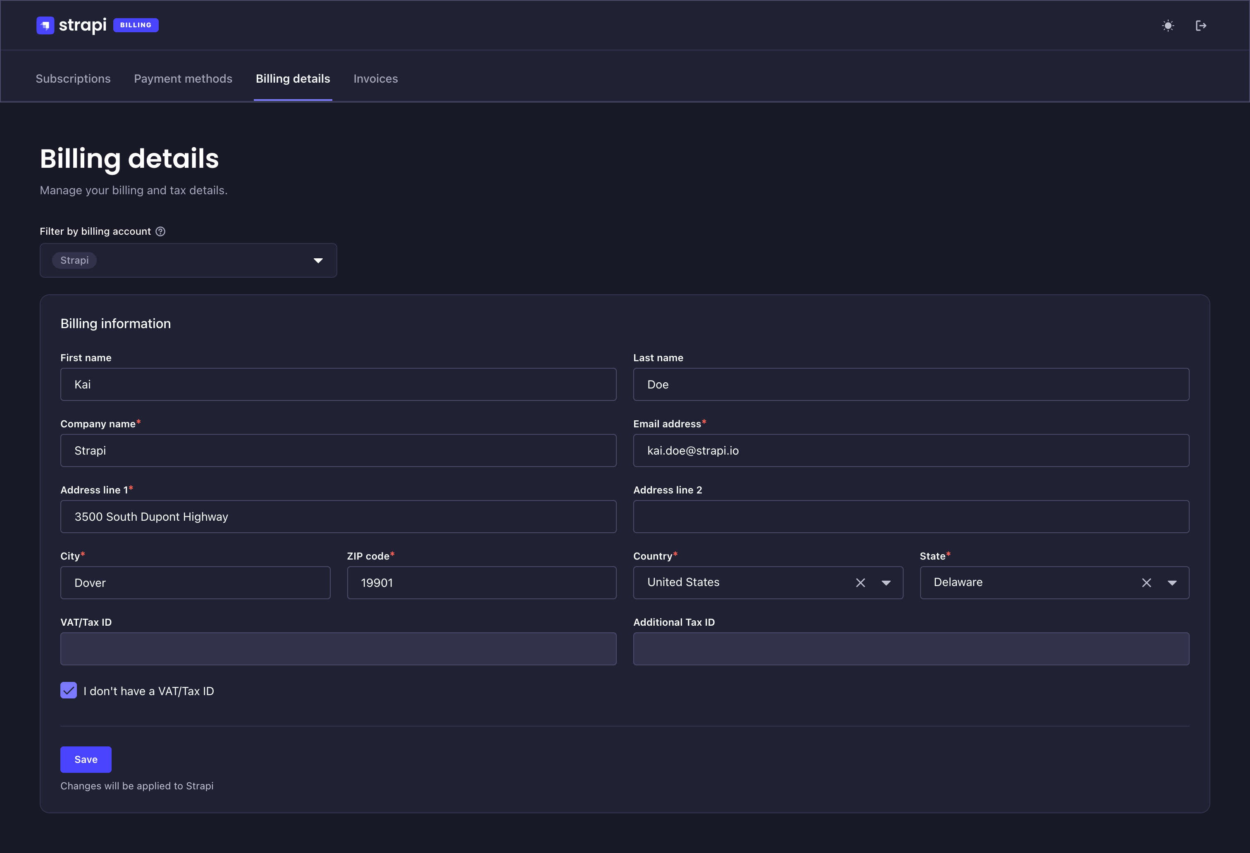Switch to Payment methods tab
Screen dimensions: 1250x853
tap(183, 79)
